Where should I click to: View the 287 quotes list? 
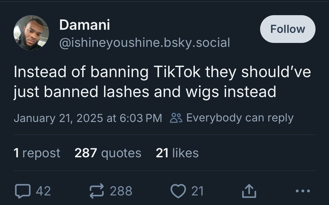point(108,153)
